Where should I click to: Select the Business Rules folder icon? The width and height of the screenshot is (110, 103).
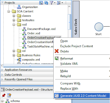click(19, 55)
